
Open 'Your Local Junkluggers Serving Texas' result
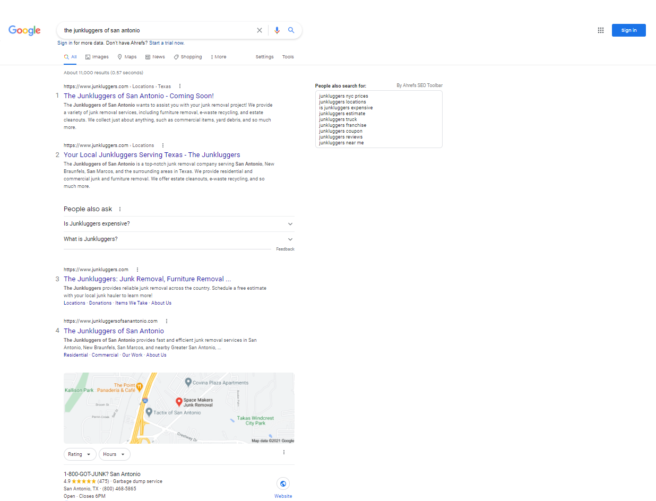click(152, 155)
